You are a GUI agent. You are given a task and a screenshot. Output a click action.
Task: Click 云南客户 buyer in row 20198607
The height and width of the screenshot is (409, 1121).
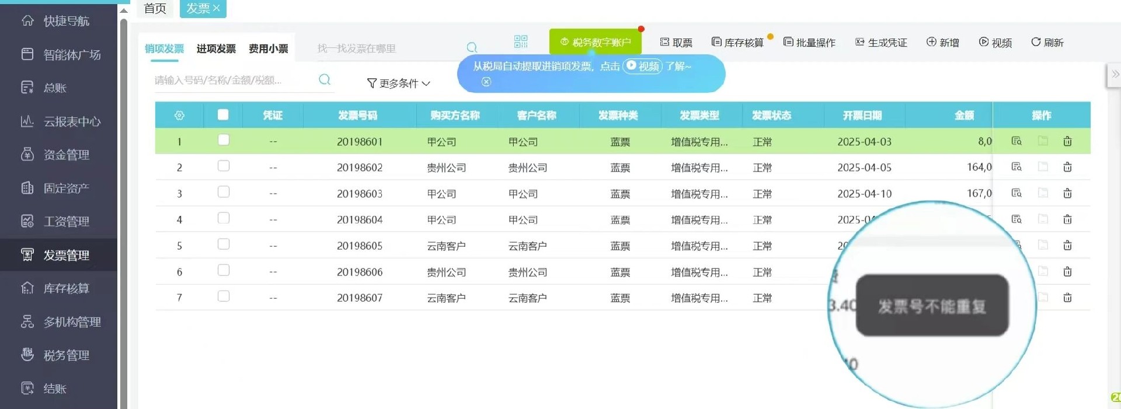point(446,298)
